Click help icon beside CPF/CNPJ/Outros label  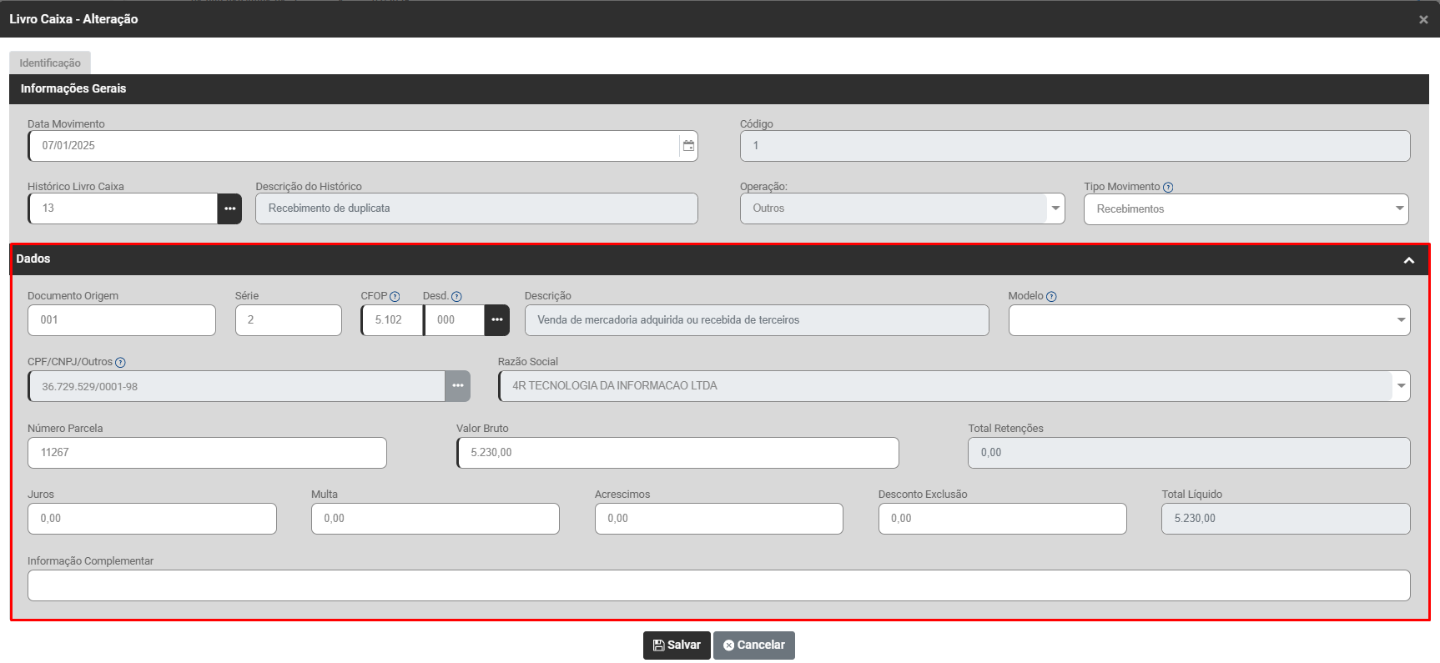(120, 363)
